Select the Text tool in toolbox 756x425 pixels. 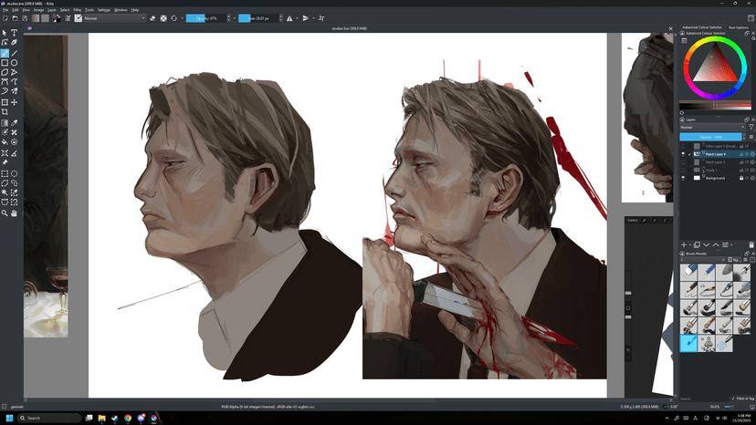[15, 33]
